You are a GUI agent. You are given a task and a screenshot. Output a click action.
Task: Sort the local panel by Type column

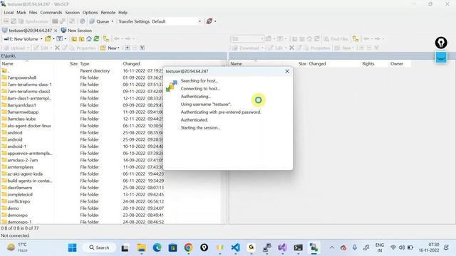[85, 63]
